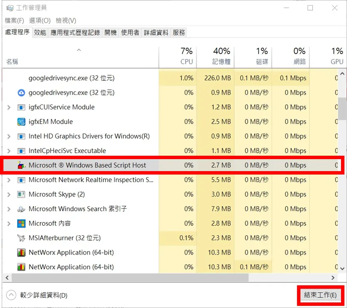Switch to the 開機 tab
This screenshot has width=347, height=308.
pyautogui.click(x=110, y=33)
